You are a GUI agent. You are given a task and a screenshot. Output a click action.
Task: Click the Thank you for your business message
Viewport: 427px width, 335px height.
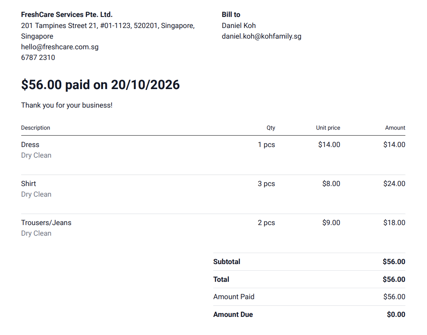67,105
